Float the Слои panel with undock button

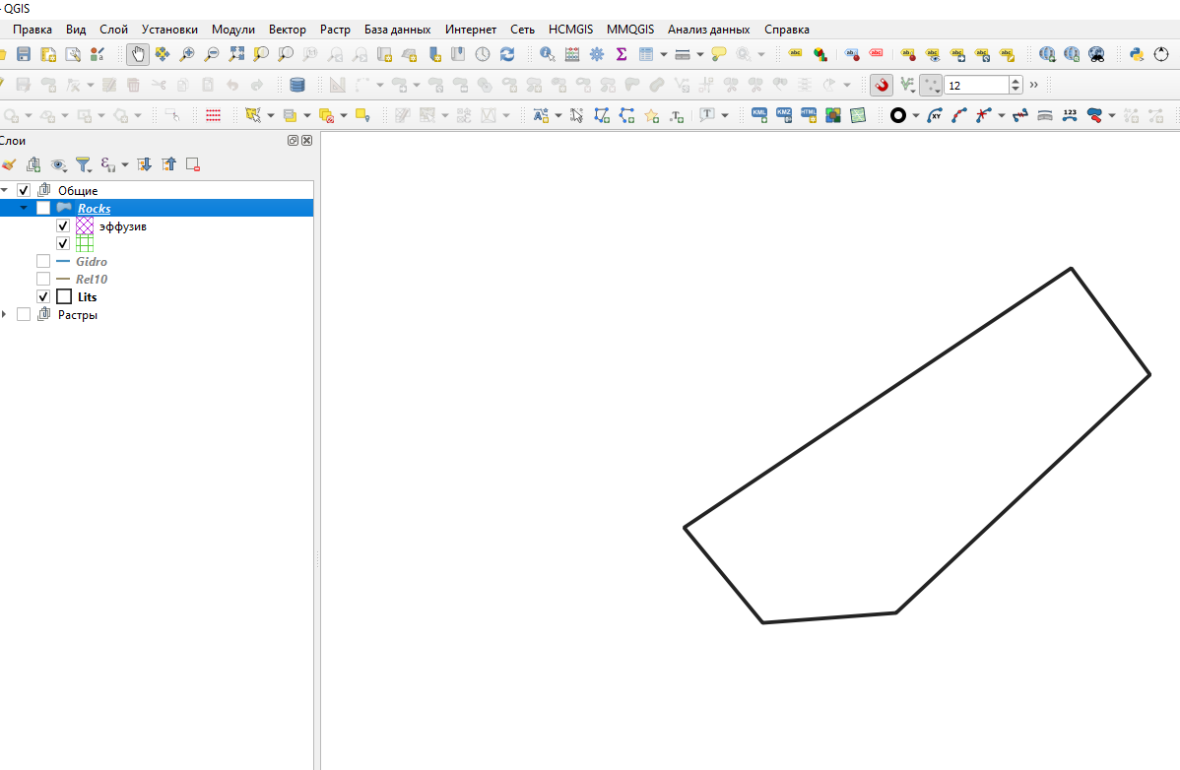[293, 140]
